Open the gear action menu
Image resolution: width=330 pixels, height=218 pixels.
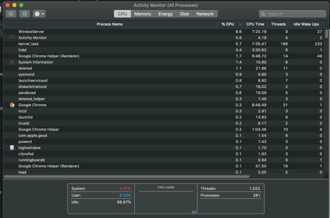pyautogui.click(x=39, y=14)
